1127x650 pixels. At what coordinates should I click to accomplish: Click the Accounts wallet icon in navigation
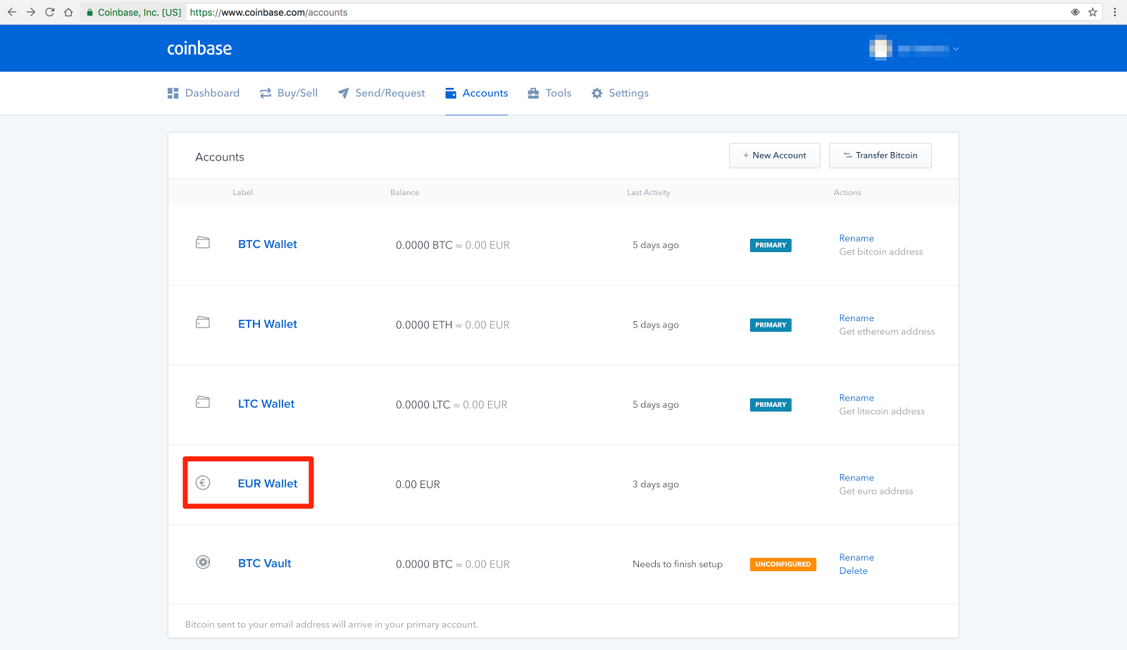coord(451,93)
